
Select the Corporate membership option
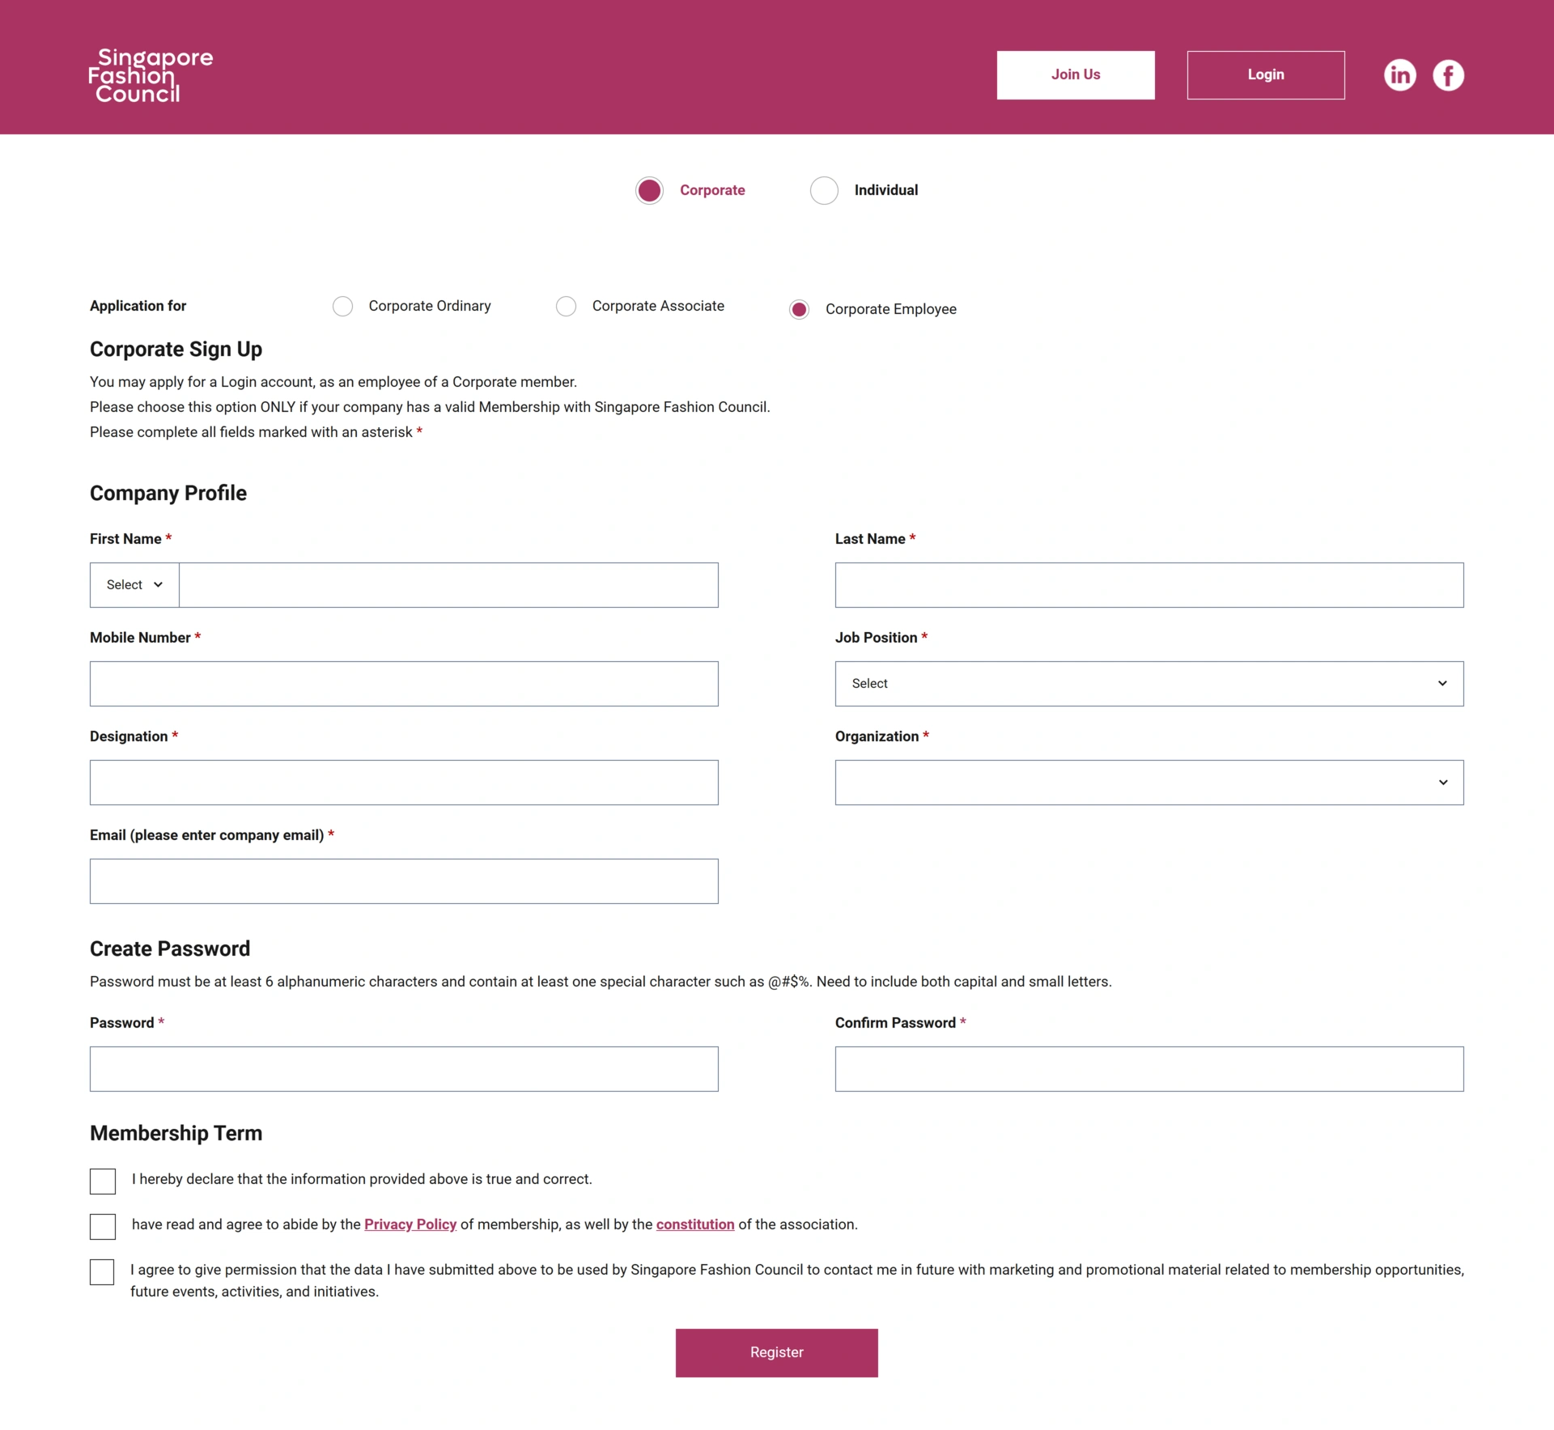point(649,191)
